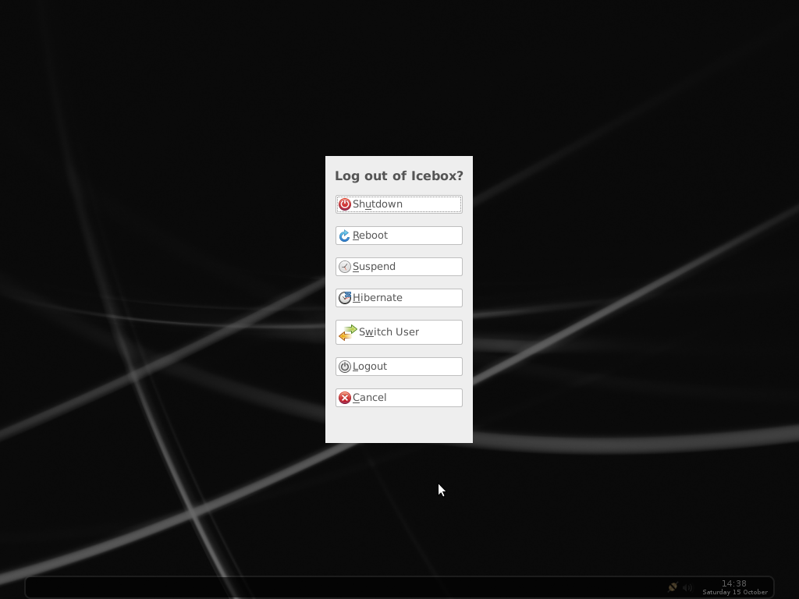Shut down the computer with Shutdown
The image size is (799, 599).
[399, 204]
